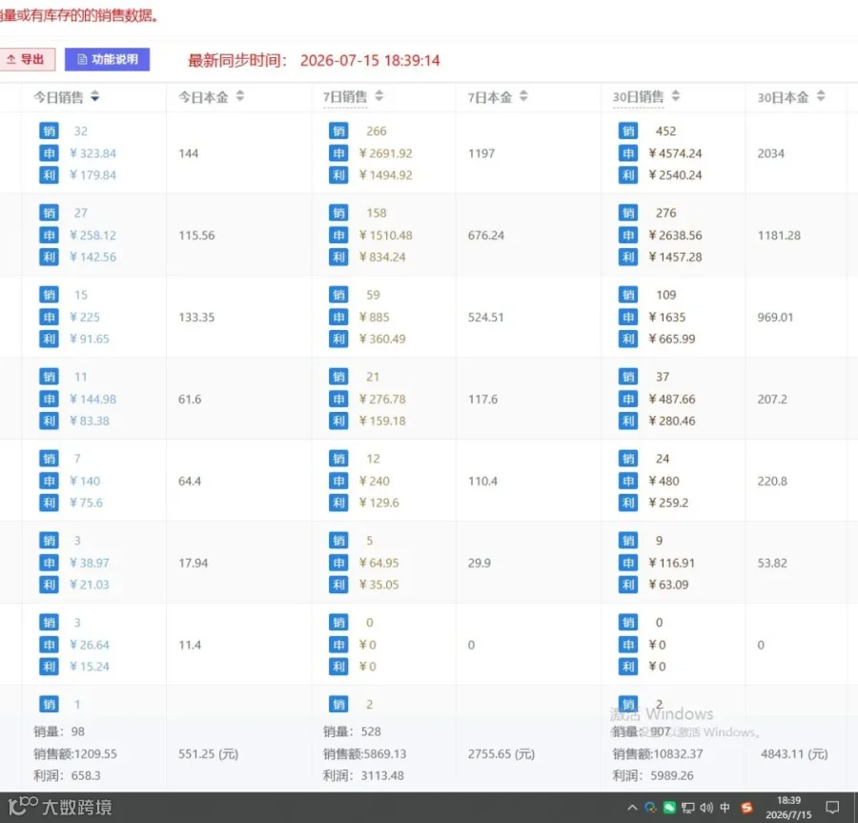The image size is (858, 823).
Task: Open the WeChat icon in system tray
Action: pyautogui.click(x=669, y=808)
